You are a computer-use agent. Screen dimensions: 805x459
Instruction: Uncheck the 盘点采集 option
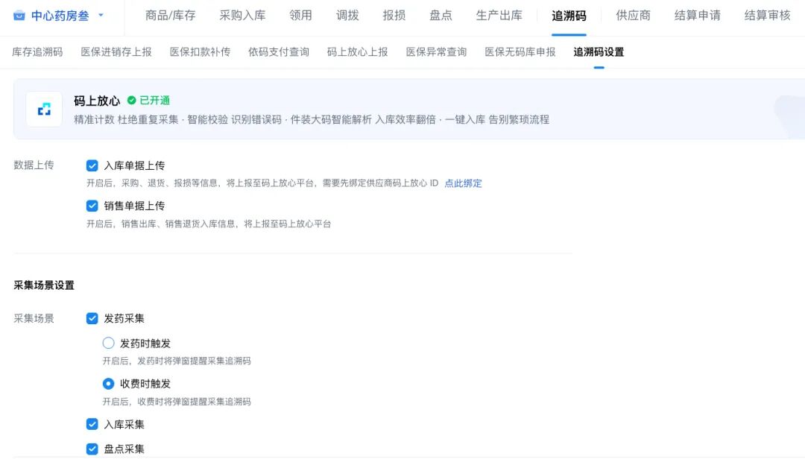tap(92, 449)
